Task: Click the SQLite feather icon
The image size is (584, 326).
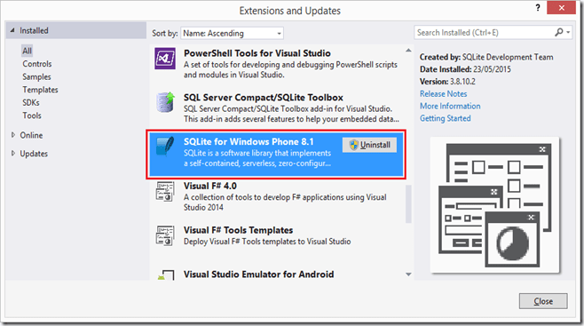Action: tap(165, 146)
